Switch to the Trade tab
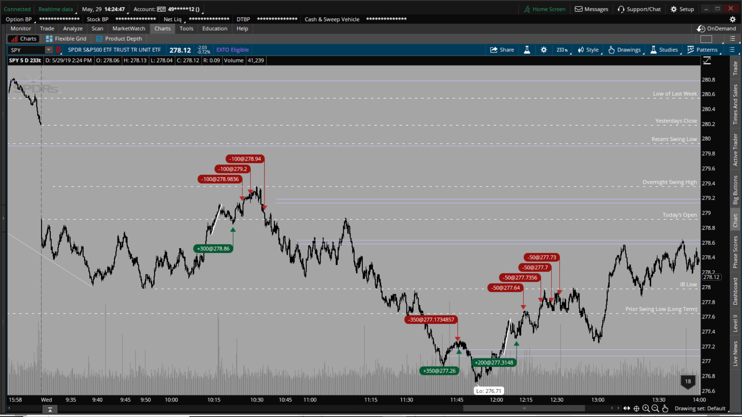 [x=47, y=29]
